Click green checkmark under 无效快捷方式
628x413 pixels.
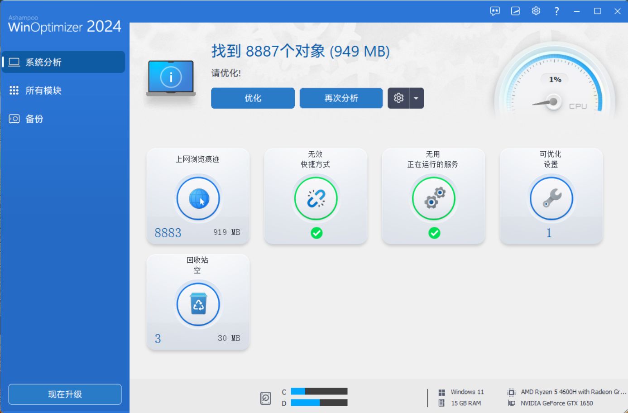pos(316,233)
